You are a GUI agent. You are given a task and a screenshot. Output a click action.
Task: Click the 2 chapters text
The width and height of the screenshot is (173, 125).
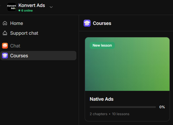point(98,114)
